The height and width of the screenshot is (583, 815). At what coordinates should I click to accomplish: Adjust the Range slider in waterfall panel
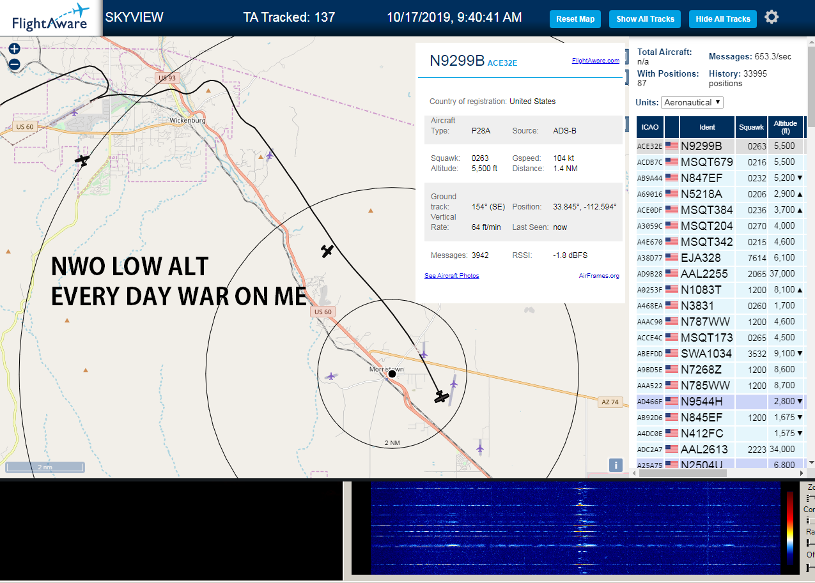pos(810,543)
